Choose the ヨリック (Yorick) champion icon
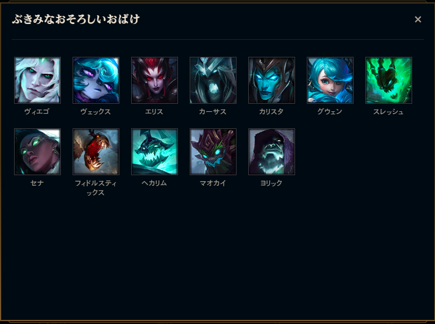This screenshot has width=435, height=324. click(x=272, y=152)
